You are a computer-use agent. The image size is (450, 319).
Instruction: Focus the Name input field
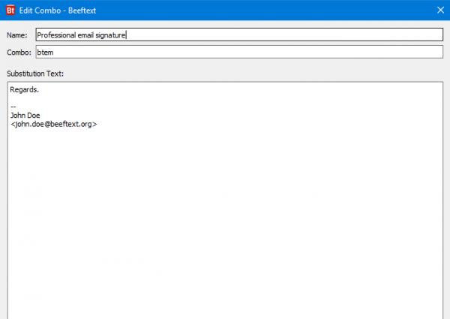point(239,35)
